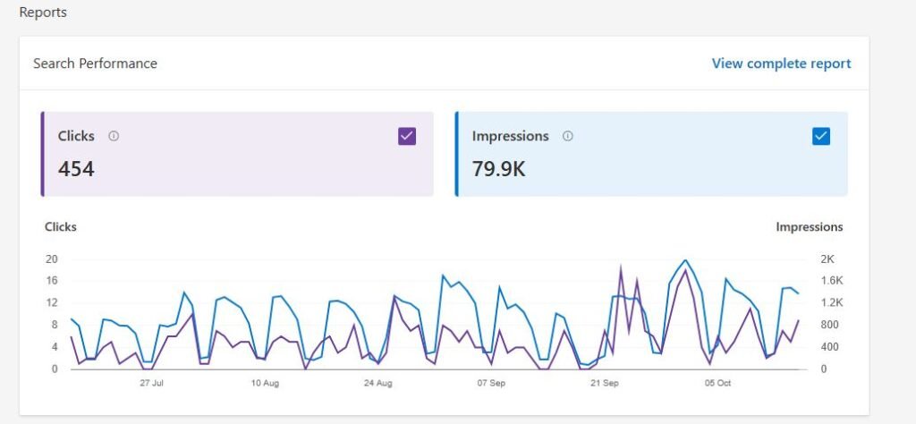The height and width of the screenshot is (424, 916).
Task: Uncheck the blue Impressions checkbox
Action: [820, 136]
